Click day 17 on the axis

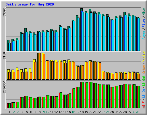78,112
